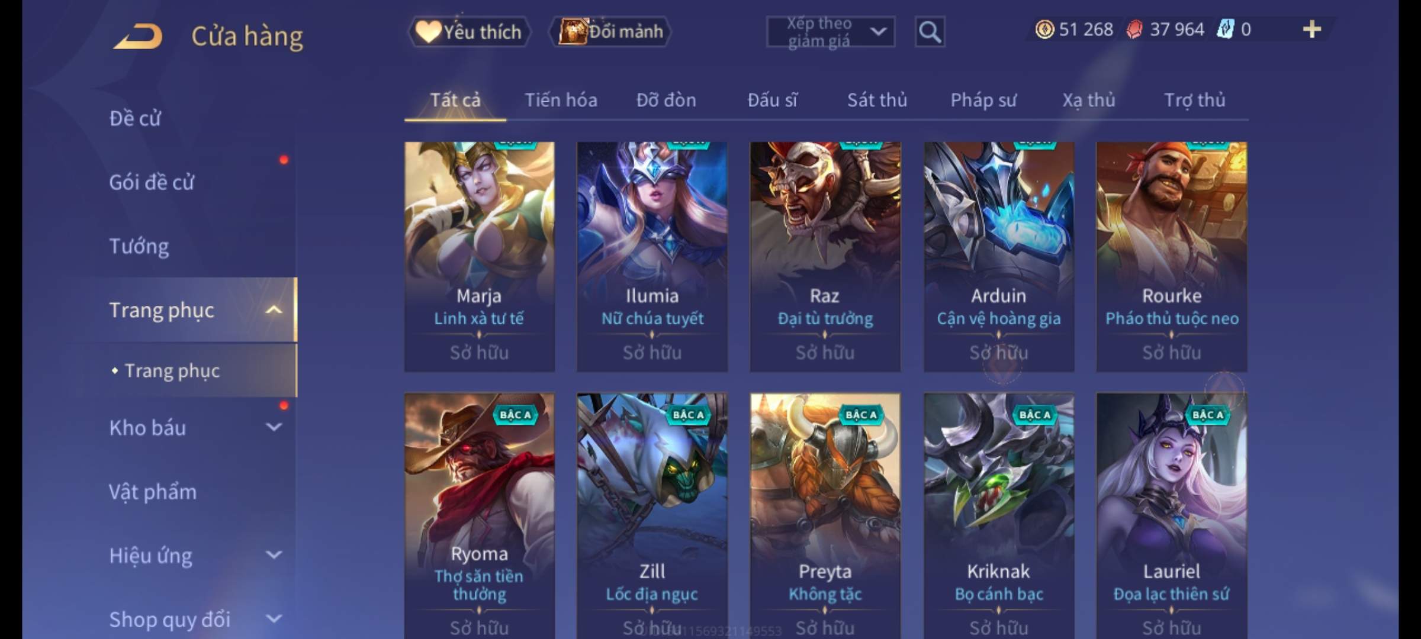Tap the blue voucher currency icon
The width and height of the screenshot is (1421, 639).
click(1225, 29)
